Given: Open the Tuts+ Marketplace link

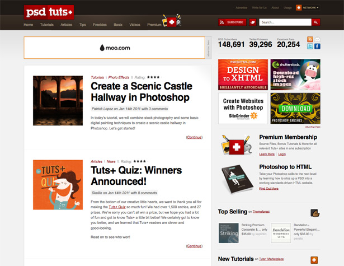Looking at the screenshot, I should coord(271,259).
